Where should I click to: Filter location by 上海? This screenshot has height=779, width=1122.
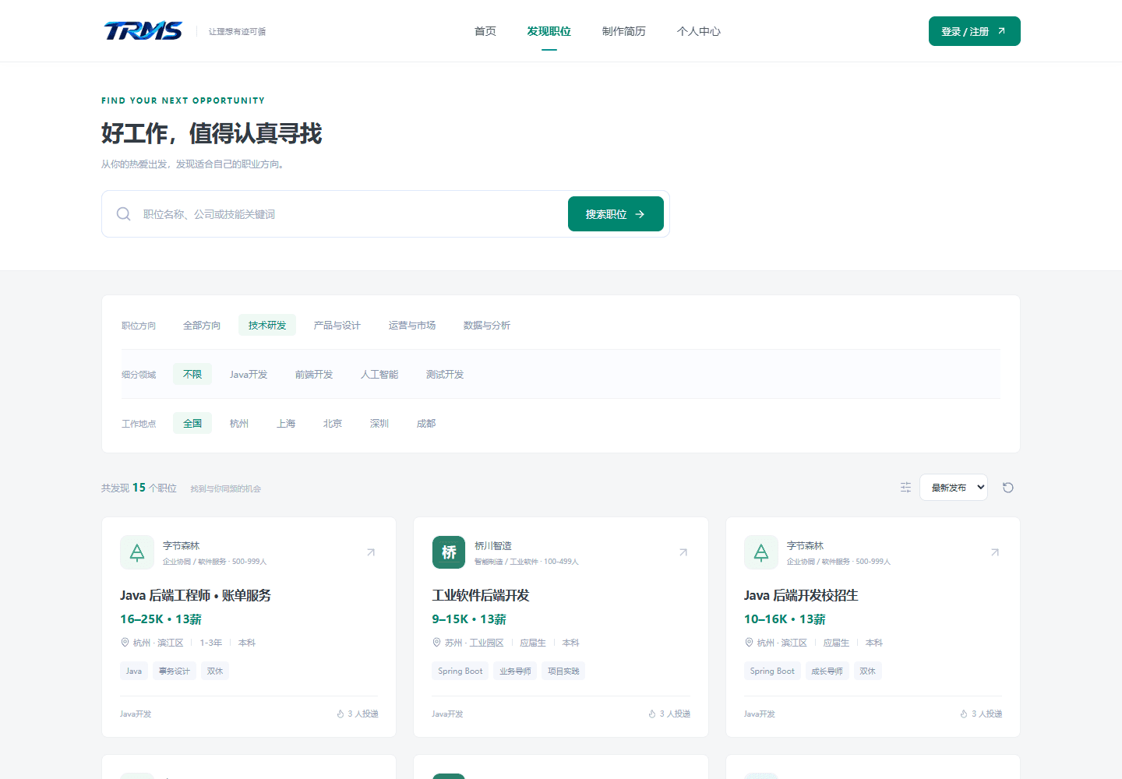pyautogui.click(x=286, y=424)
